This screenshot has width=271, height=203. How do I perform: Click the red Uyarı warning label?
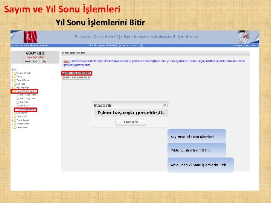pyautogui.click(x=66, y=61)
